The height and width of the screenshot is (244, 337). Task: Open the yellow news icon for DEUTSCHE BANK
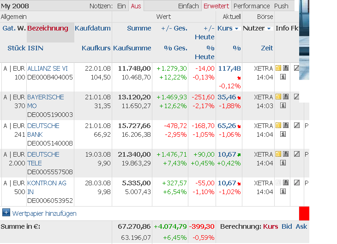tap(278, 126)
